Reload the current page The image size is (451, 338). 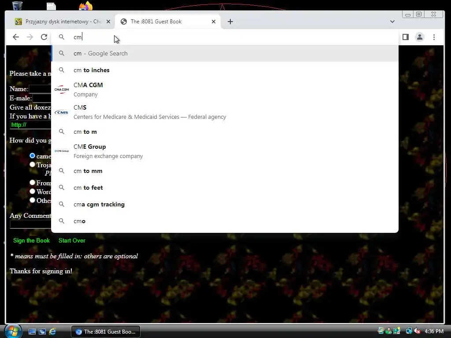(44, 37)
